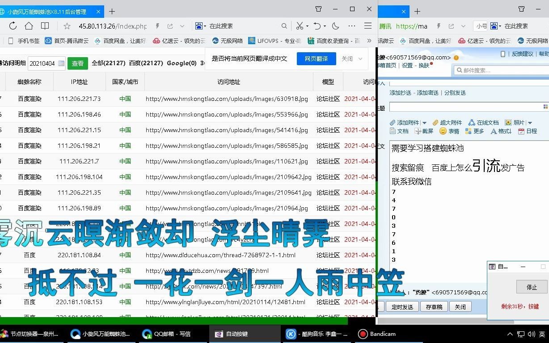Image resolution: width=549 pixels, height=343 pixels.
Task: Click magnifier search icon in left browser
Action: tap(284, 26)
